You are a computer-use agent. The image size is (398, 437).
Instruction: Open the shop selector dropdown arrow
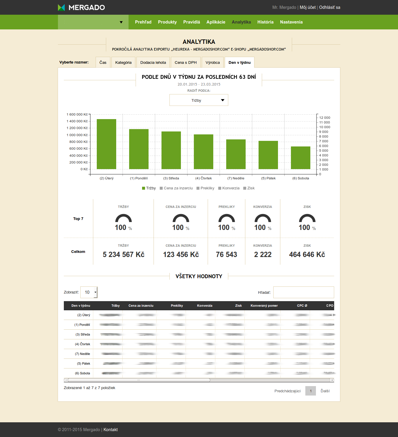point(121,22)
